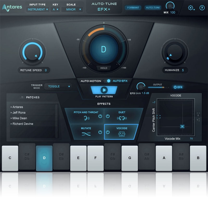Toggle the EFX power button
Viewport: 208px width, 198px height.
178,87
